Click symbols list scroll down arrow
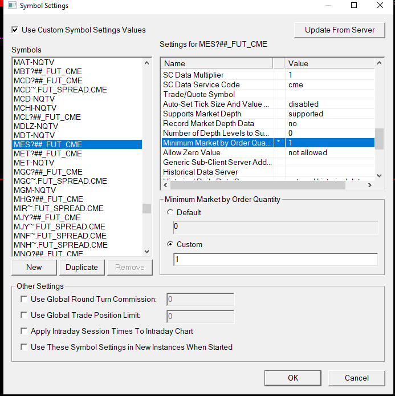395x396 pixels. tap(147, 251)
